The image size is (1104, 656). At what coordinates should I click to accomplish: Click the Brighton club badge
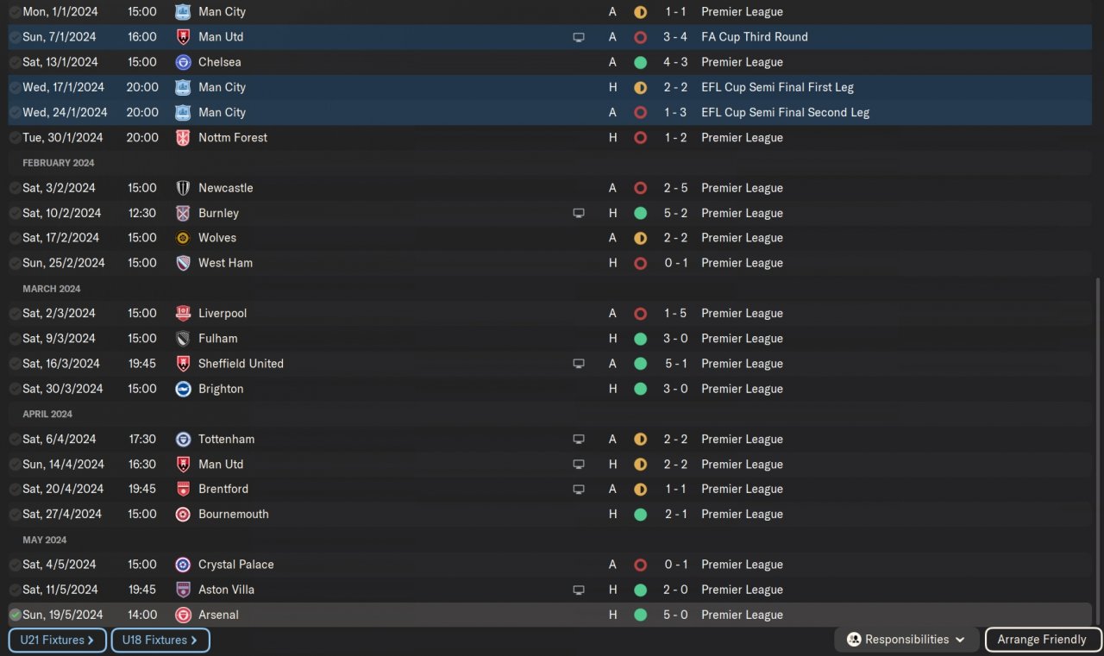183,389
